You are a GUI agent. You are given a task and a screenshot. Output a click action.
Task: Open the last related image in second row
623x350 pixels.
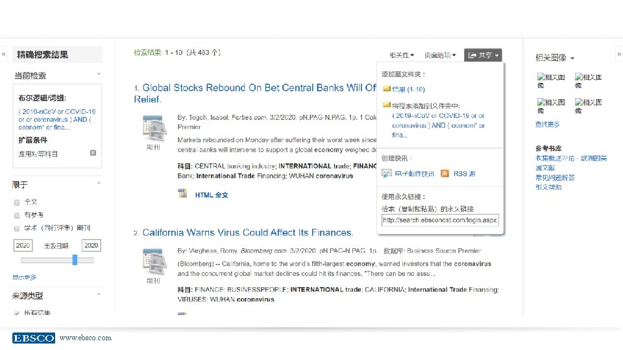589,106
